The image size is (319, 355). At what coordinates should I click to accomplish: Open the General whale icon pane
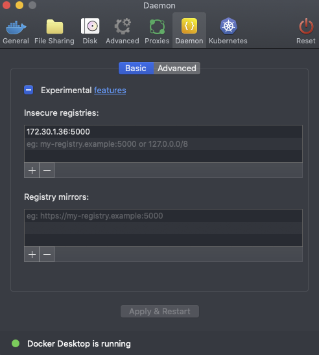pos(16,27)
